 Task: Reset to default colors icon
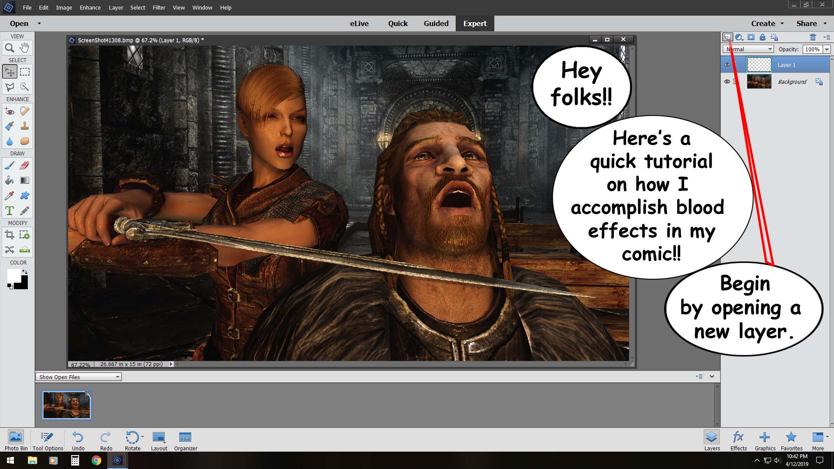click(10, 286)
